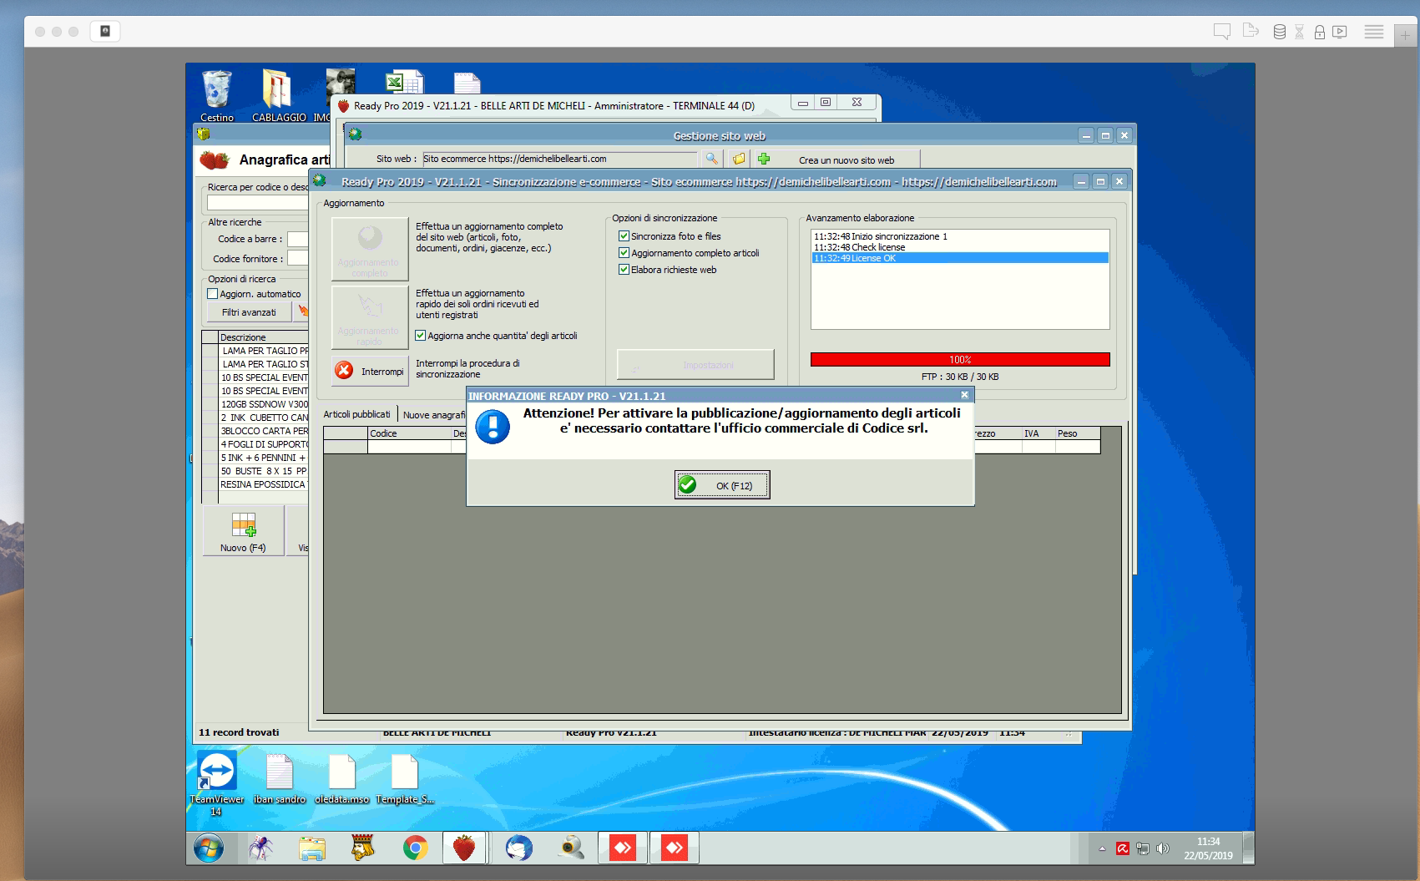Select the row RESINA EPOSSIDICA
The height and width of the screenshot is (881, 1420).
pyautogui.click(x=264, y=484)
